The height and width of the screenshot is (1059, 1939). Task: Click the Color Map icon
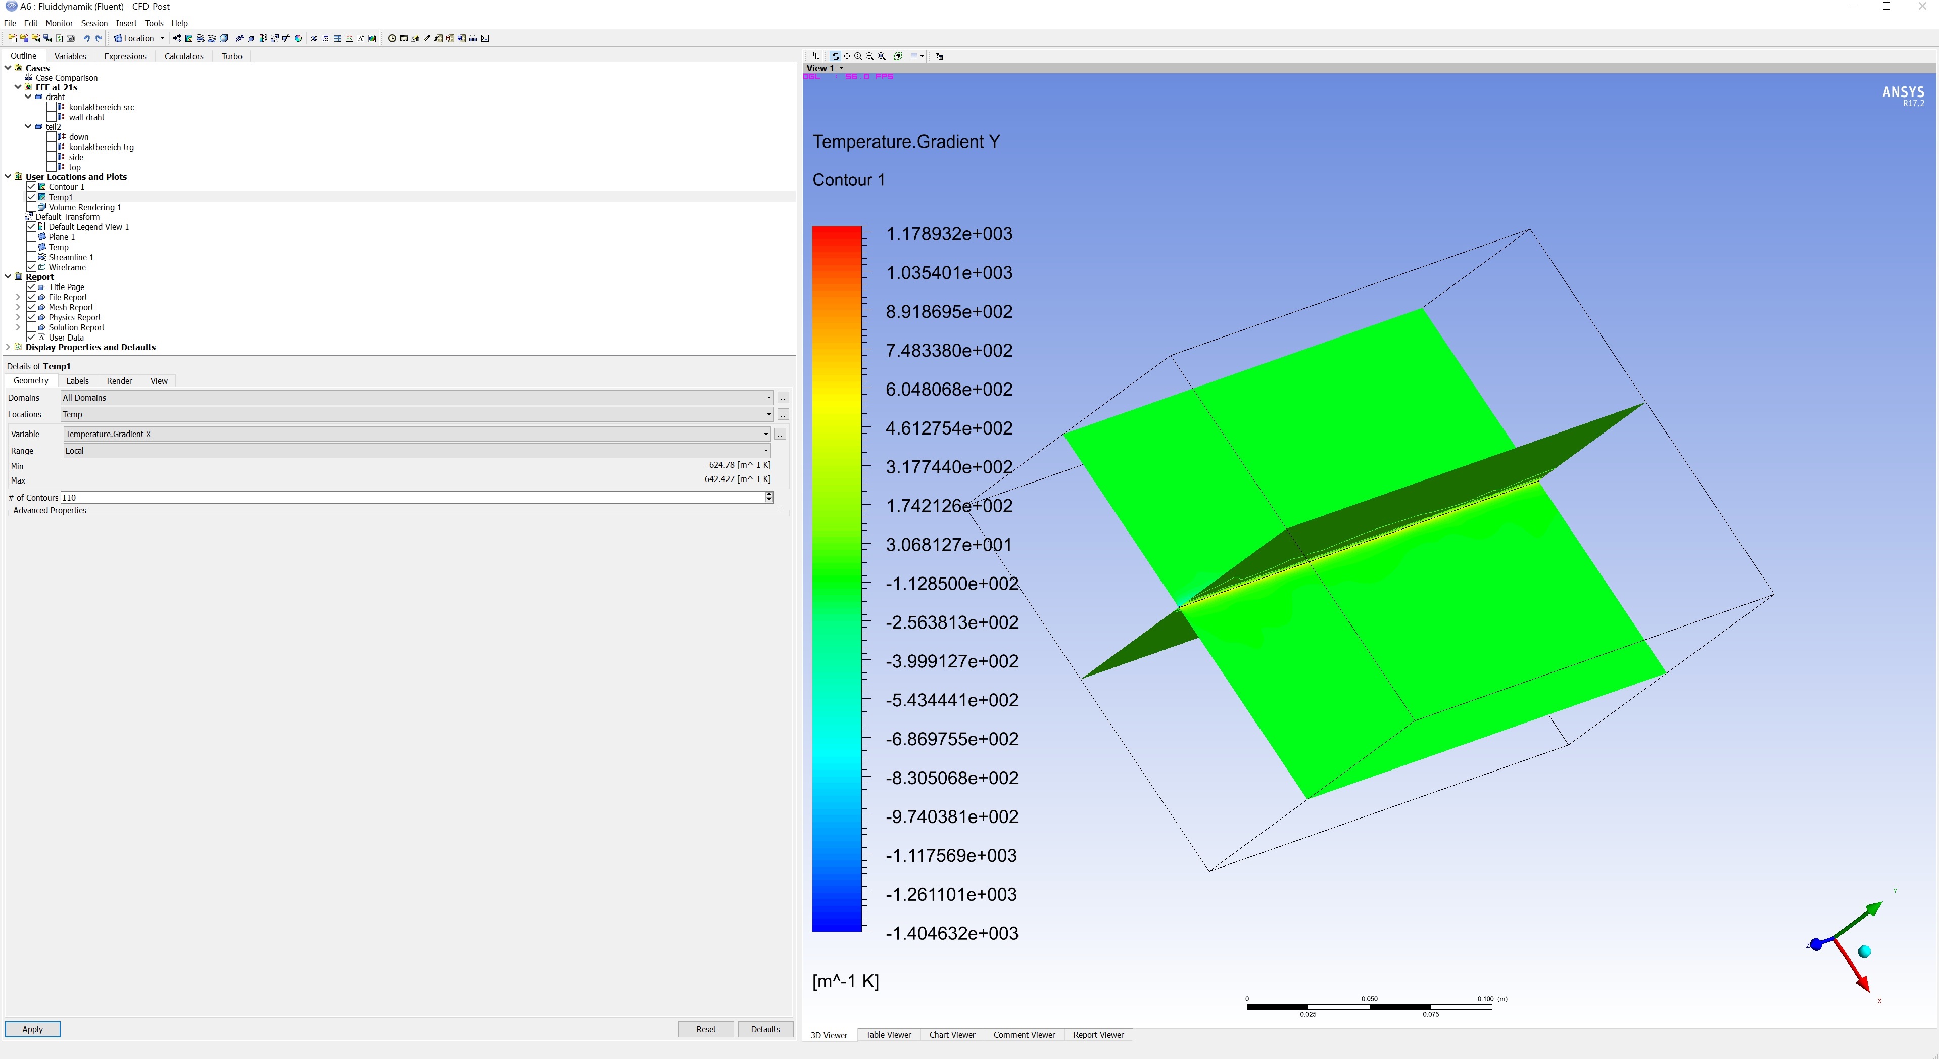pos(298,38)
